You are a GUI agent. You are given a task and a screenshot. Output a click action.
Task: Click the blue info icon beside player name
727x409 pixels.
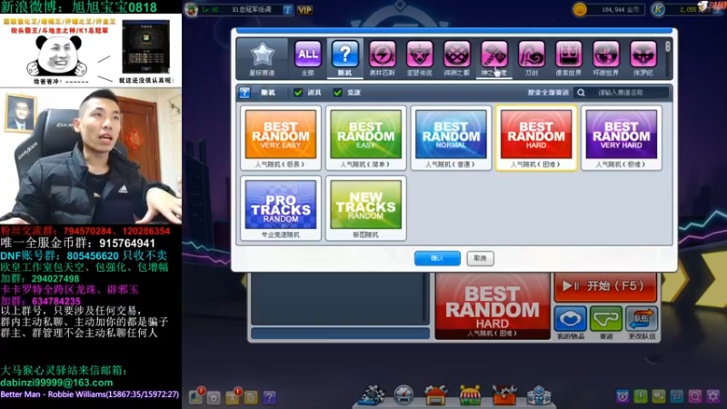287,10
